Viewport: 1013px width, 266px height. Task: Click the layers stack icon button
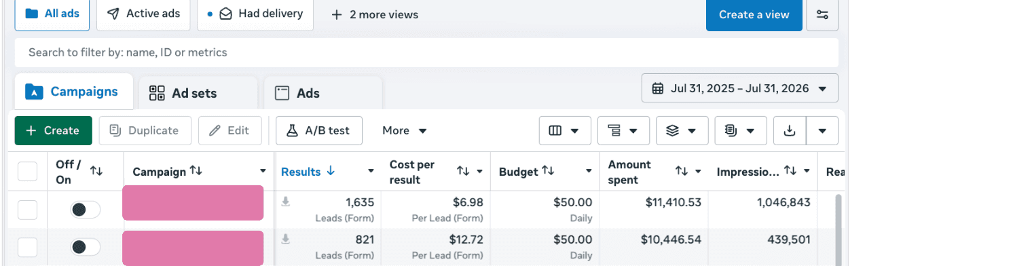tap(682, 131)
